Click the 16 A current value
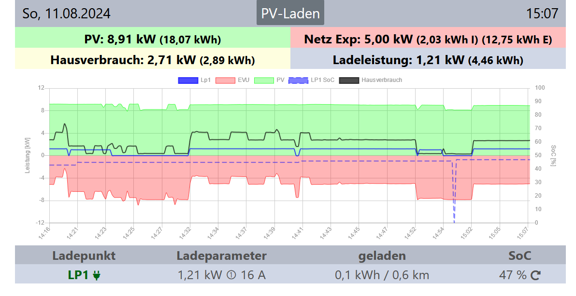The height and width of the screenshot is (296, 576). click(x=253, y=275)
